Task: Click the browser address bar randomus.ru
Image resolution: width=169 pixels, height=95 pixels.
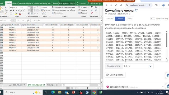Action: point(138,5)
